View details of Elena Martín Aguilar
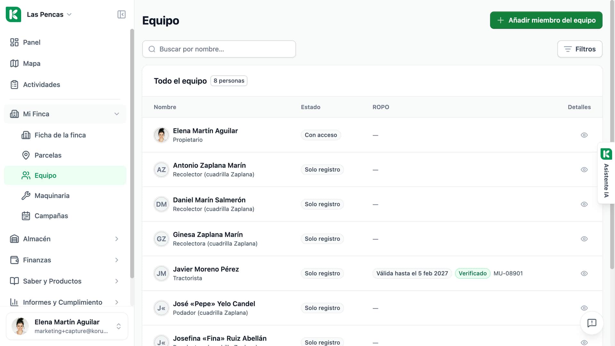 (x=584, y=135)
